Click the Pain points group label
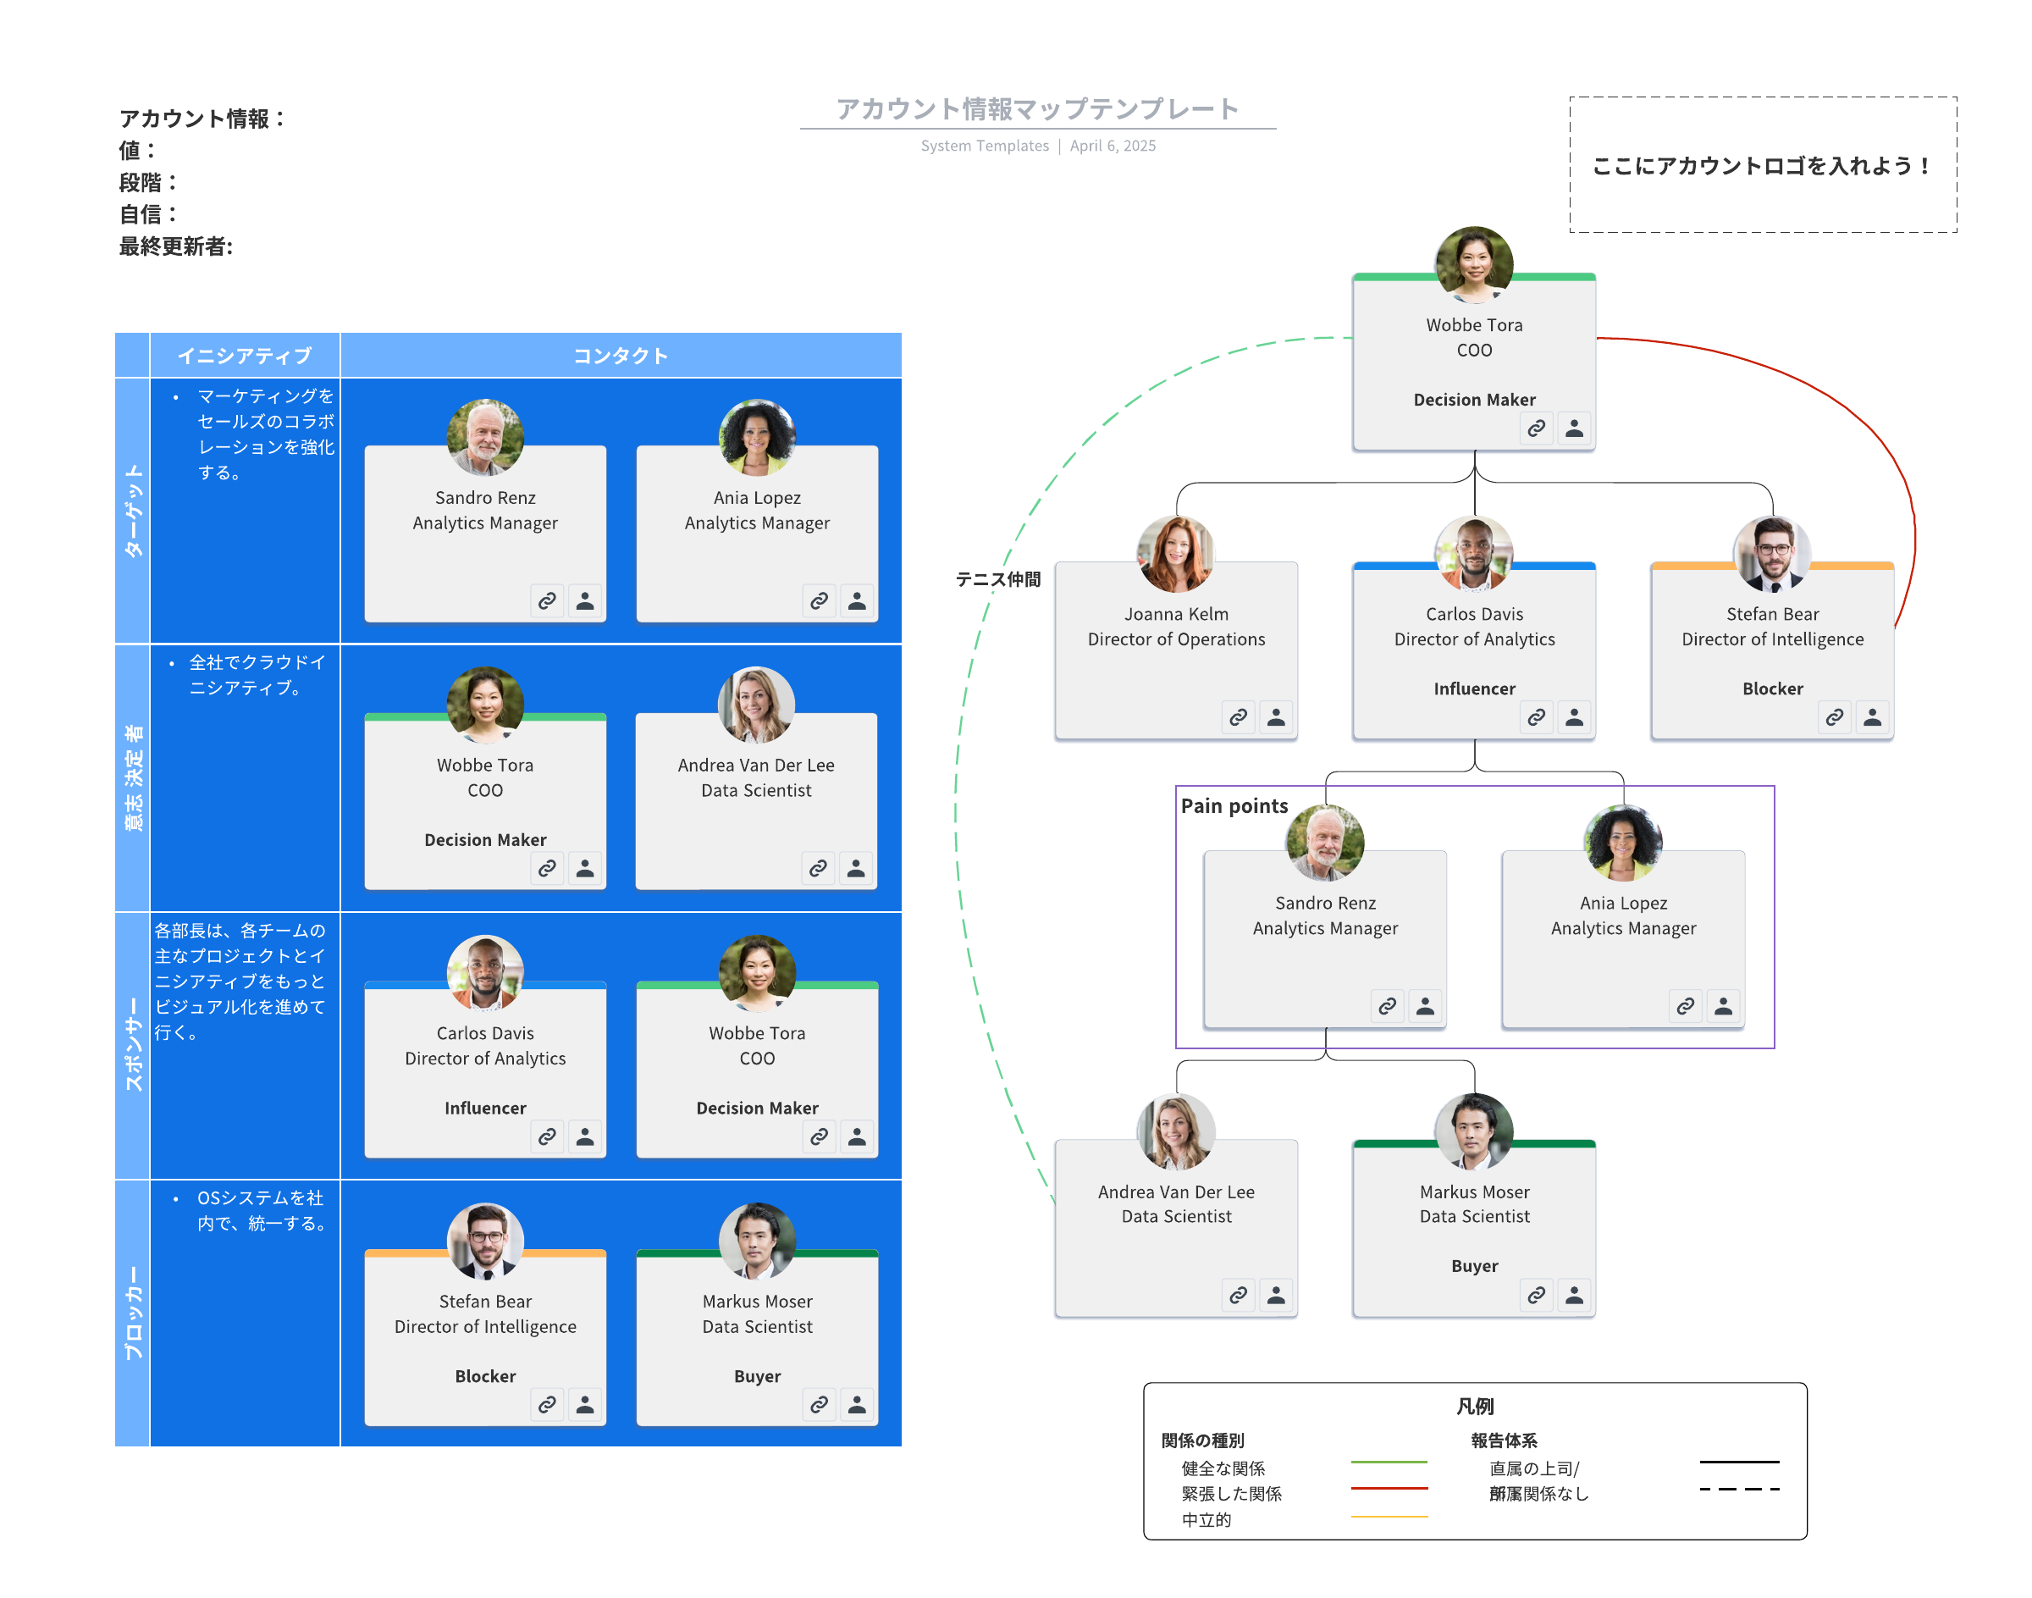Image resolution: width=2032 pixels, height=1598 pixels. point(1234,806)
